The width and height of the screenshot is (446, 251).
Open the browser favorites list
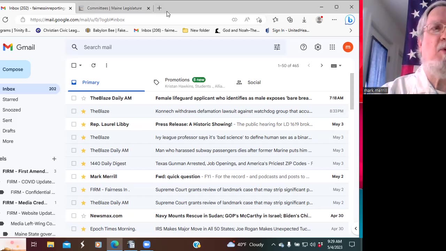point(275,20)
